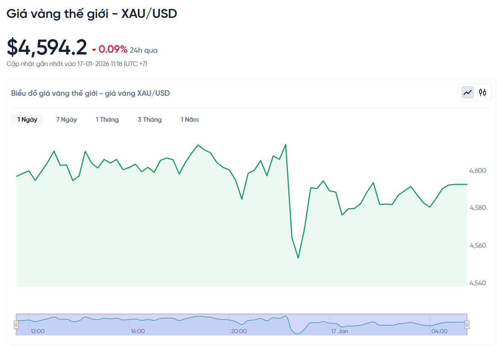
Task: Switch to the candlestick chart icon
Action: (x=482, y=92)
